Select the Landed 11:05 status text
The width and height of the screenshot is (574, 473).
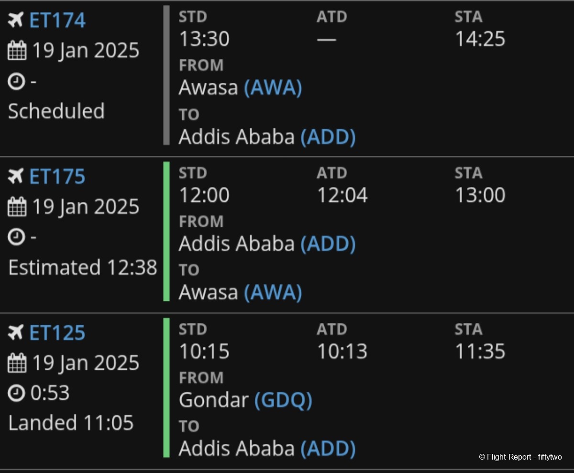pos(71,423)
